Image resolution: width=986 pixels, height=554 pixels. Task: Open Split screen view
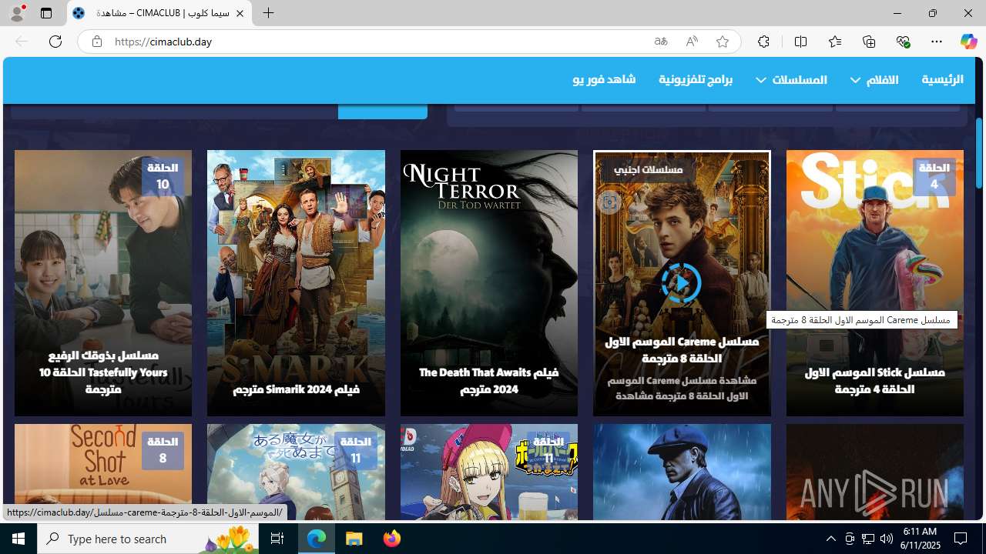800,42
